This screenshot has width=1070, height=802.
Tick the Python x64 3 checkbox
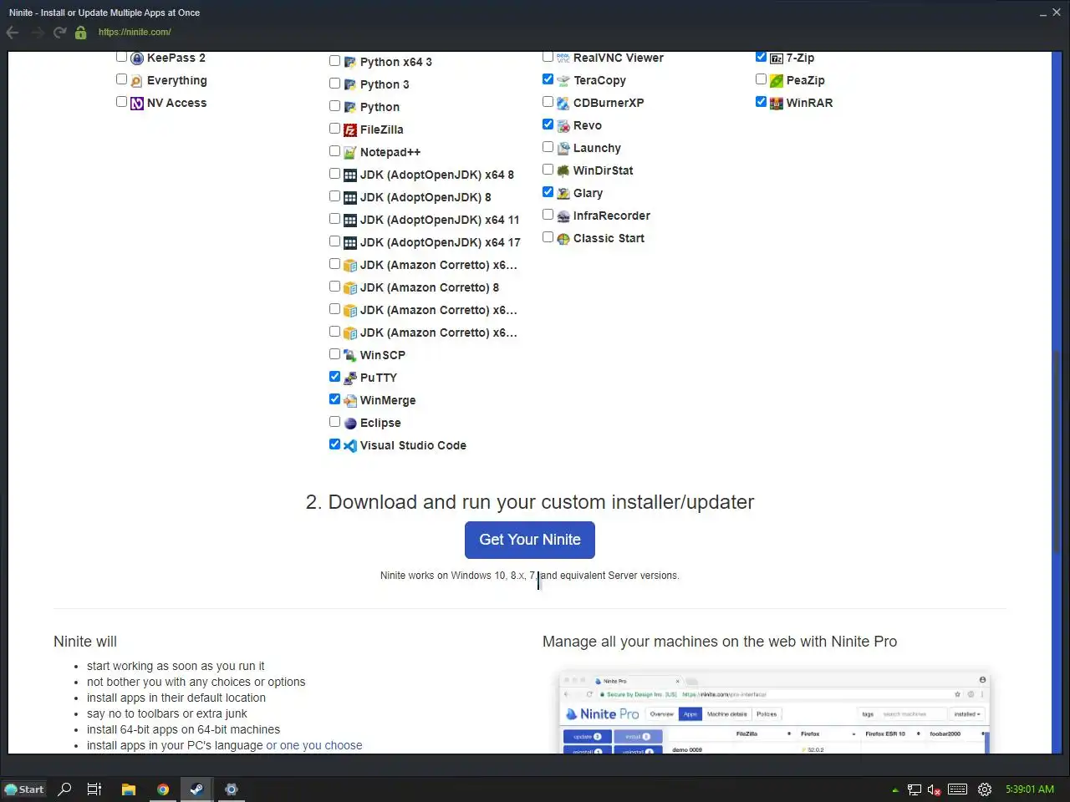(334, 61)
